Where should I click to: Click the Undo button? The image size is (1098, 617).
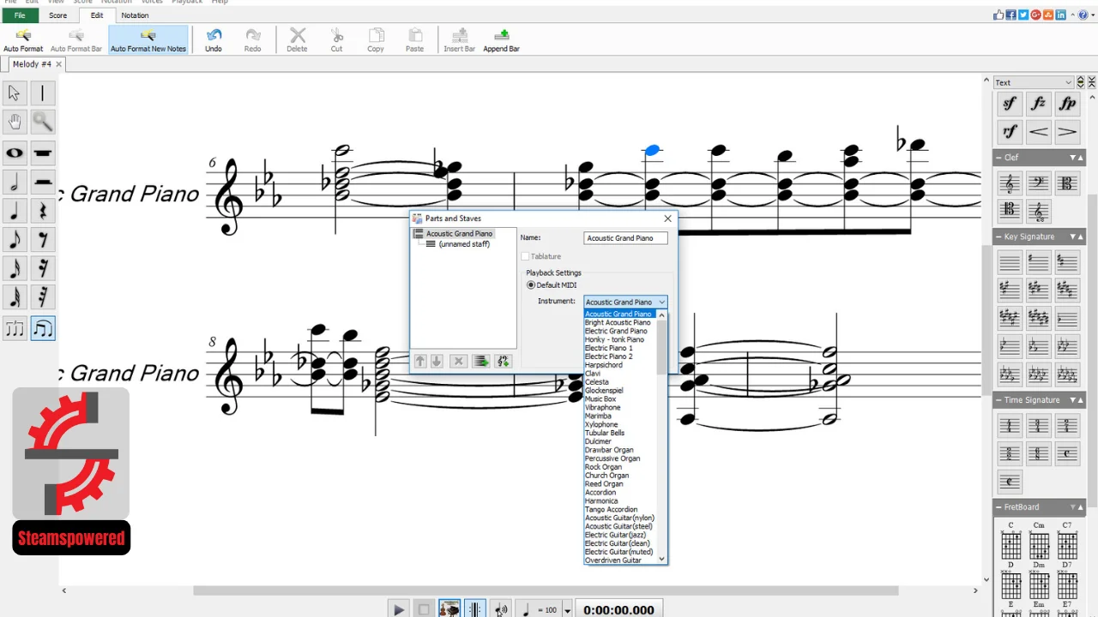point(214,40)
